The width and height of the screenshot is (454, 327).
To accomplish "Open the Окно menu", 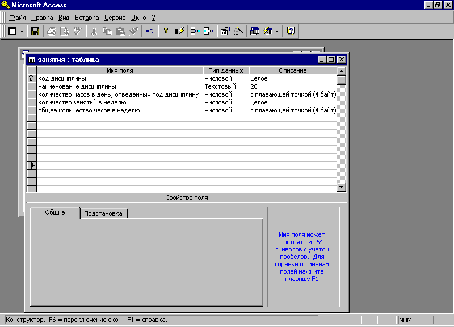I will coord(138,18).
